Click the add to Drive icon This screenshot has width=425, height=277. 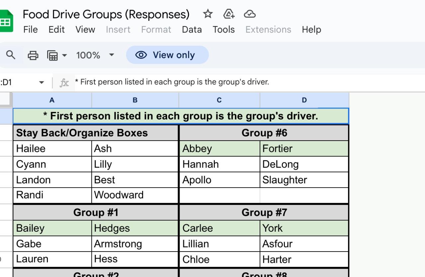tap(229, 14)
